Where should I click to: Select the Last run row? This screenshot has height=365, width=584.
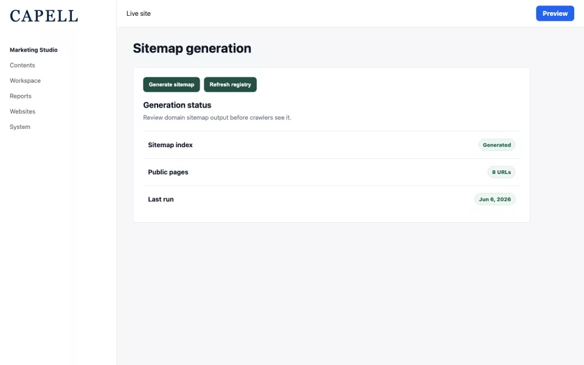coord(332,200)
